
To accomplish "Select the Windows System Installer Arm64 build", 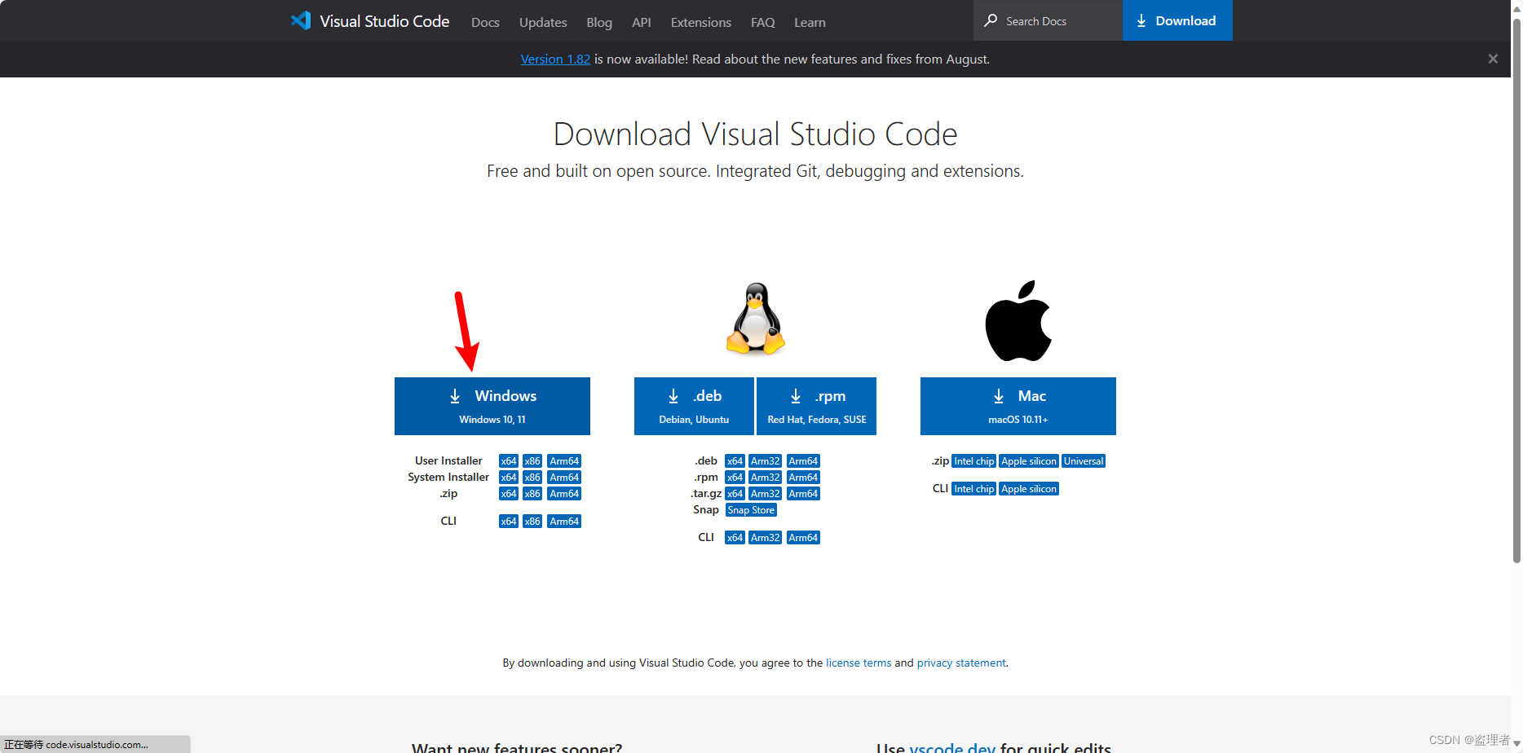I will [x=564, y=478].
